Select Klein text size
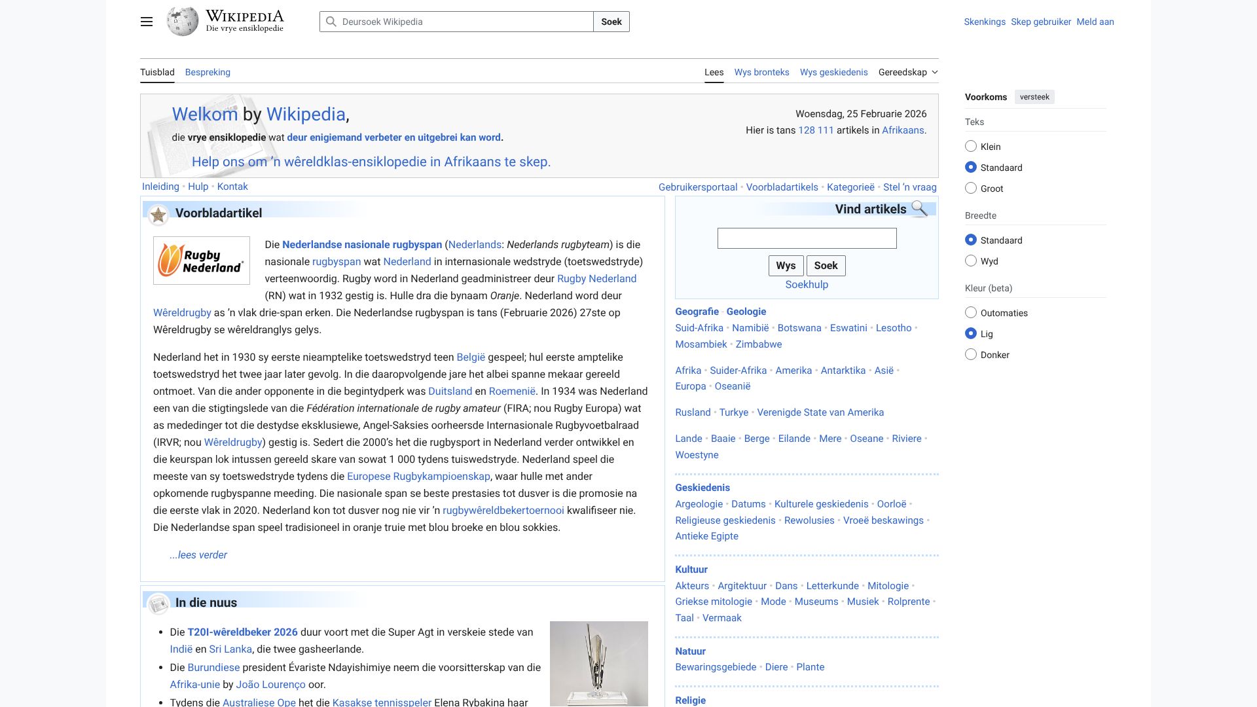The width and height of the screenshot is (1257, 707). coord(971,147)
